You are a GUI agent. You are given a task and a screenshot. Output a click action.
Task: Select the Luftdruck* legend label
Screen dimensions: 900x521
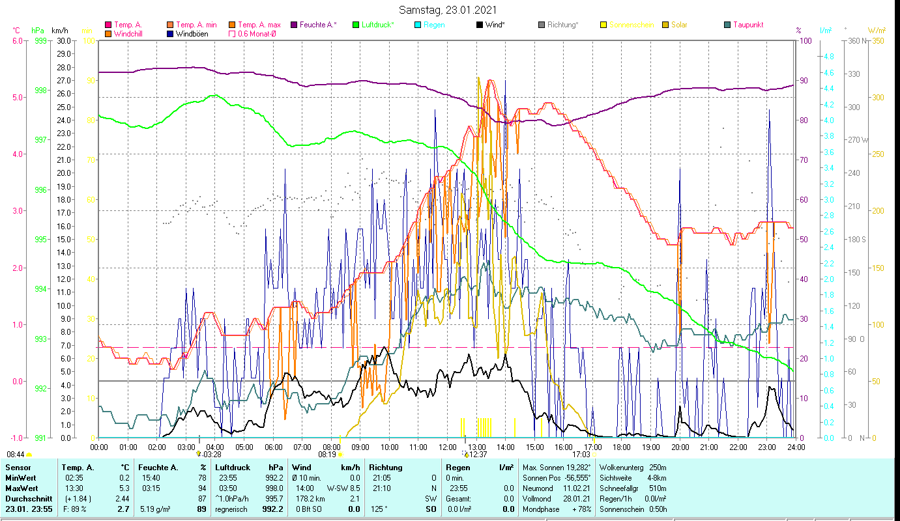tap(378, 25)
